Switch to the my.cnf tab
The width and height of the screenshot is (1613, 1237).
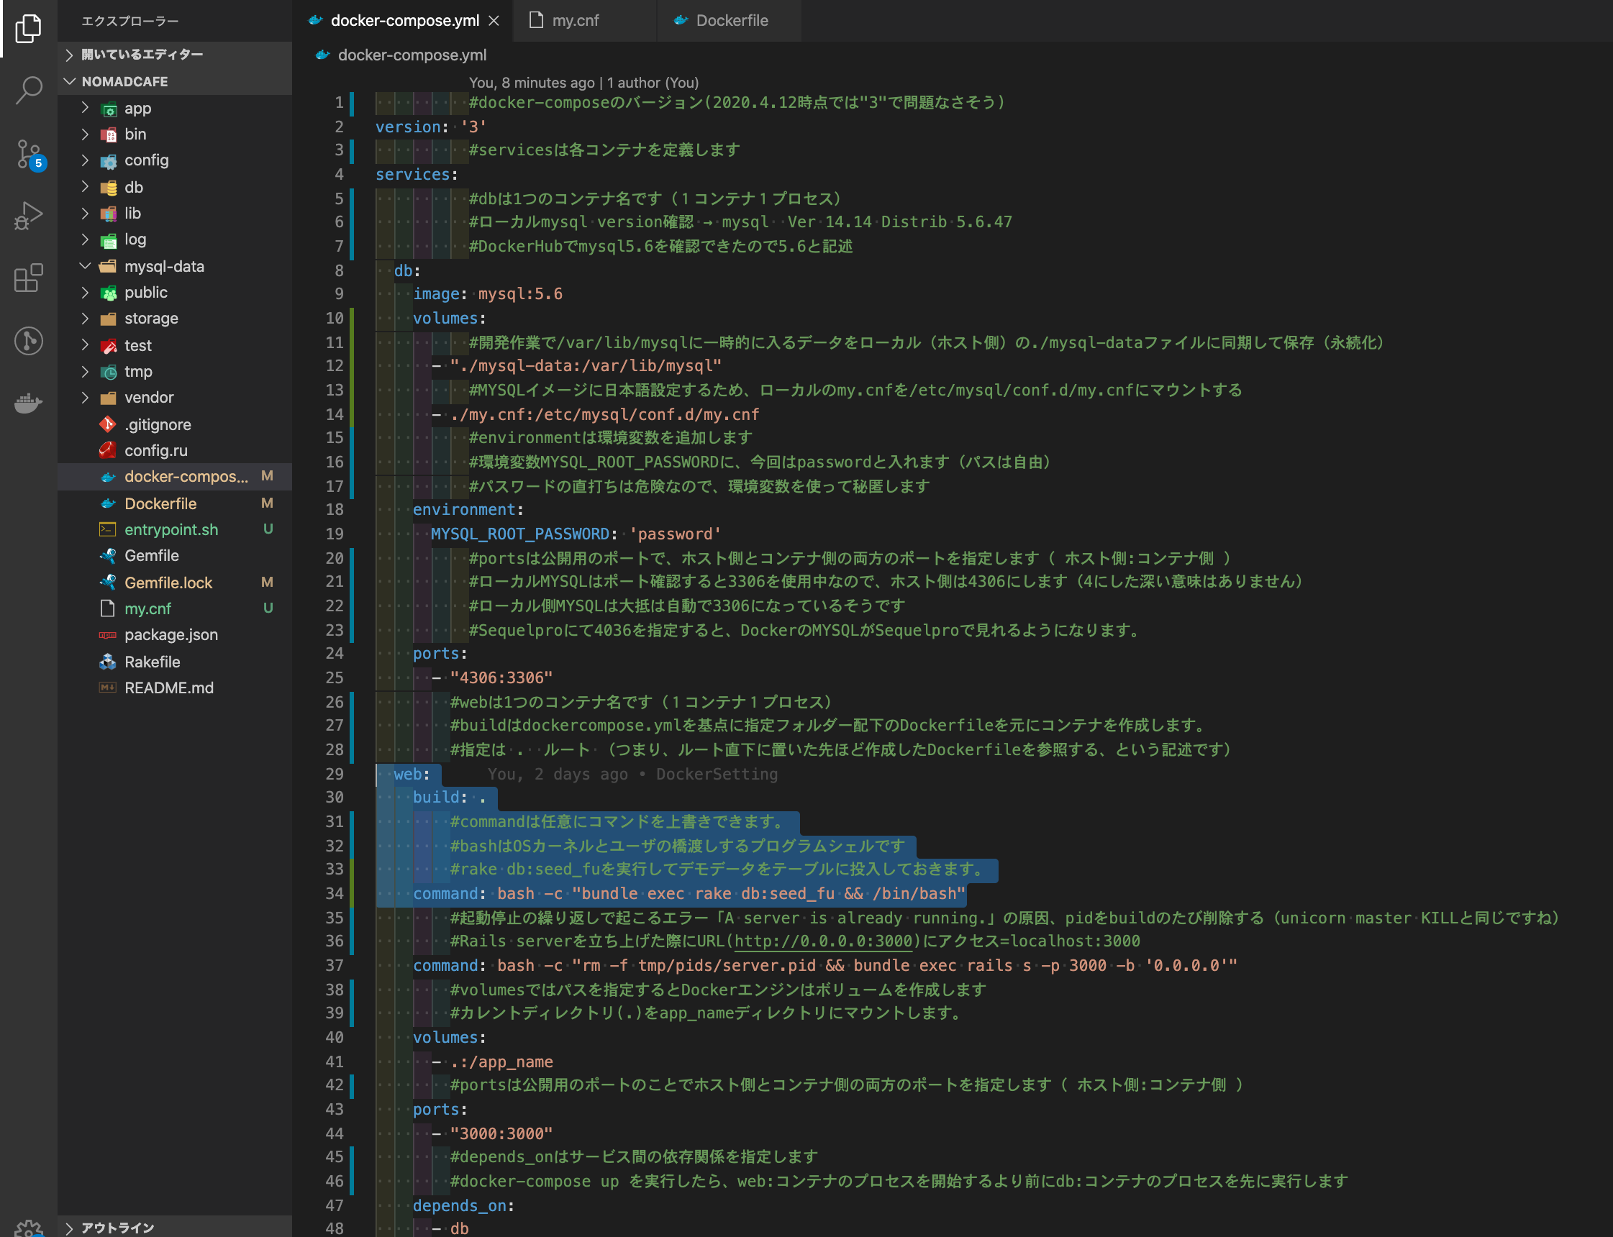(x=576, y=21)
